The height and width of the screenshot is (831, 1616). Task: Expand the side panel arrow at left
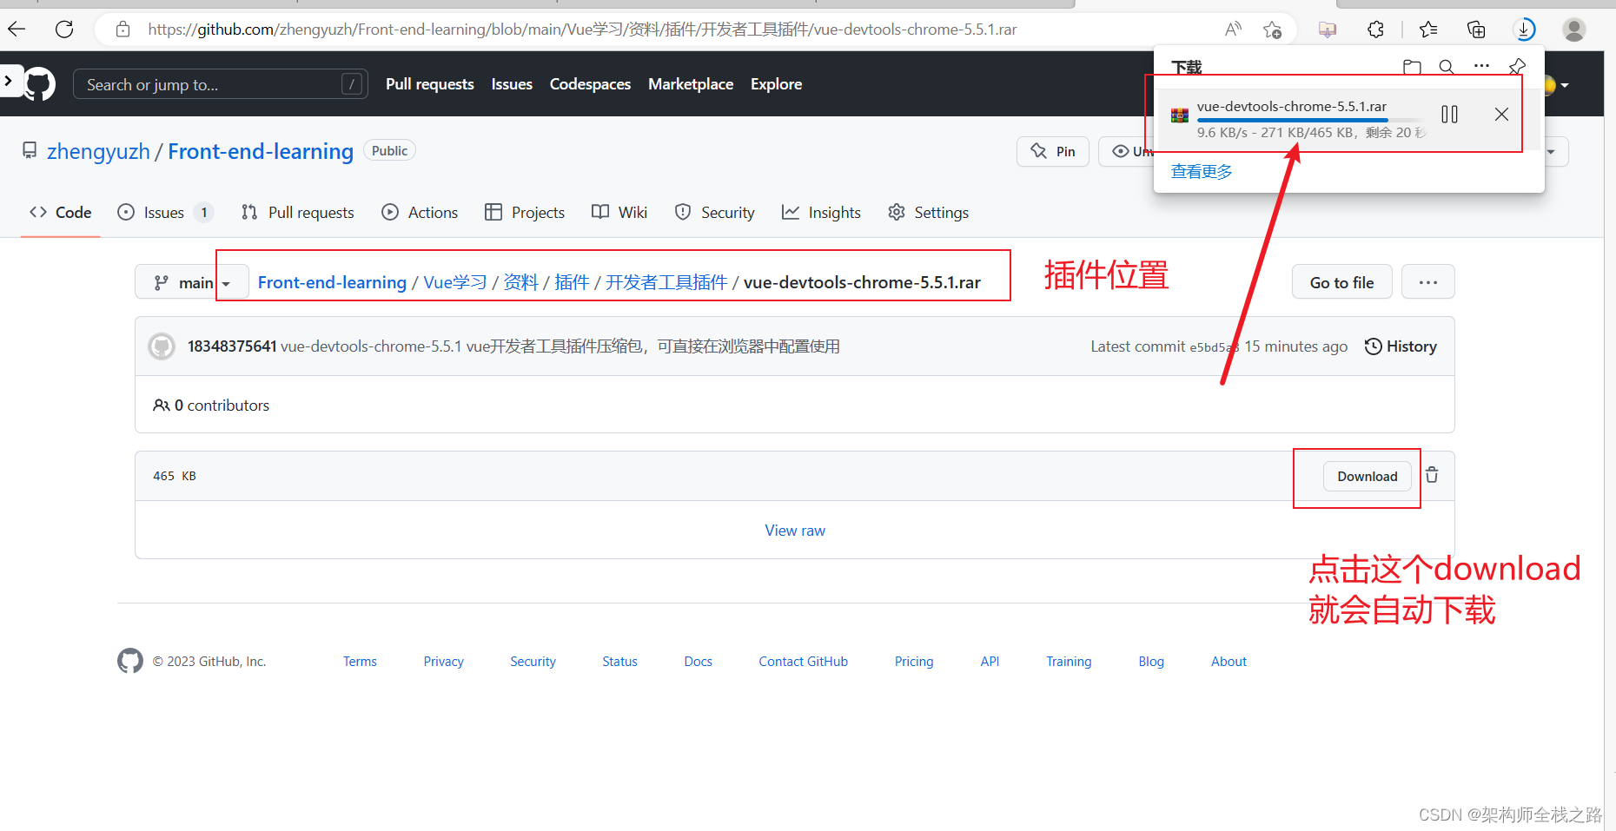(x=10, y=81)
